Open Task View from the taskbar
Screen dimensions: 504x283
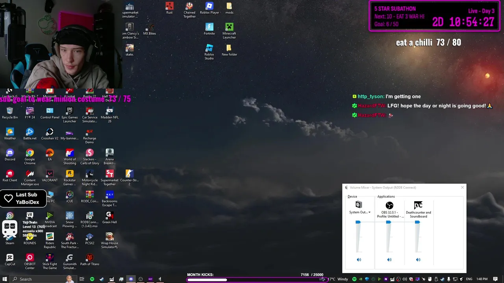tap(82, 279)
